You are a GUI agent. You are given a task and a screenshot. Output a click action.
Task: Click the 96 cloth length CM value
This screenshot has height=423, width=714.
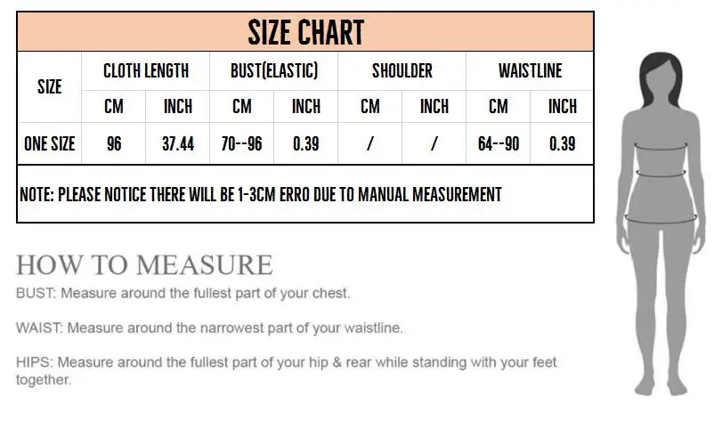(114, 144)
